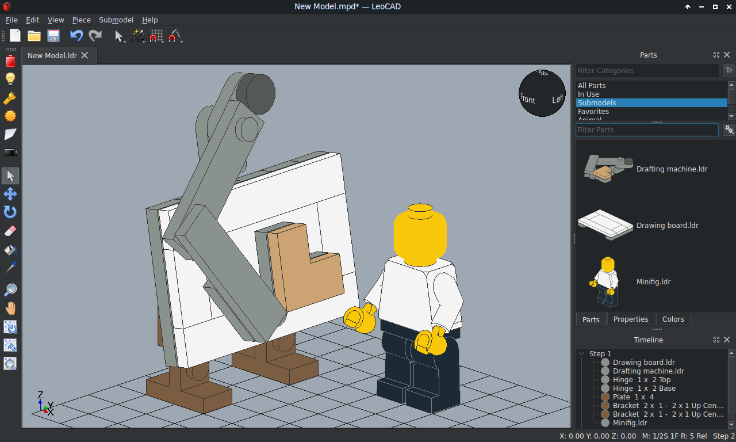Select Drawing board.ldr in the Timeline list
Image resolution: width=736 pixels, height=442 pixels.
(x=643, y=363)
